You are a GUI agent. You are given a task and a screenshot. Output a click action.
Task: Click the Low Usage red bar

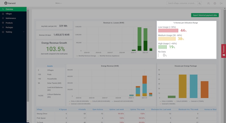[168, 31]
